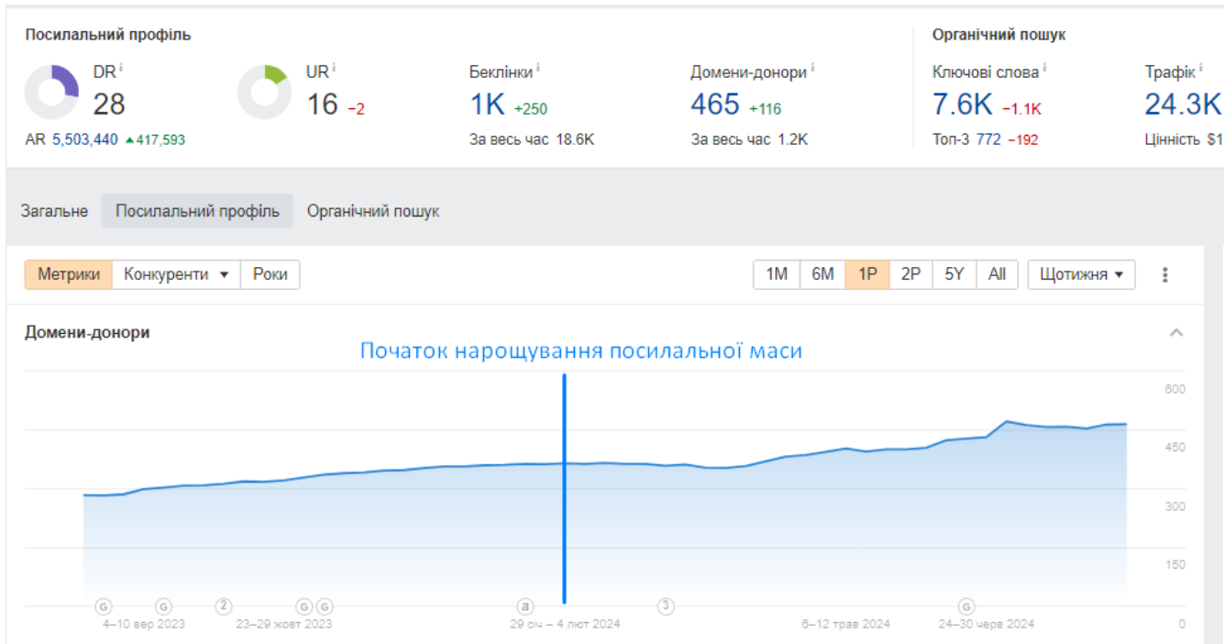The height and width of the screenshot is (644, 1225).
Task: Open the Щотижня frequency dropdown
Action: (1082, 273)
